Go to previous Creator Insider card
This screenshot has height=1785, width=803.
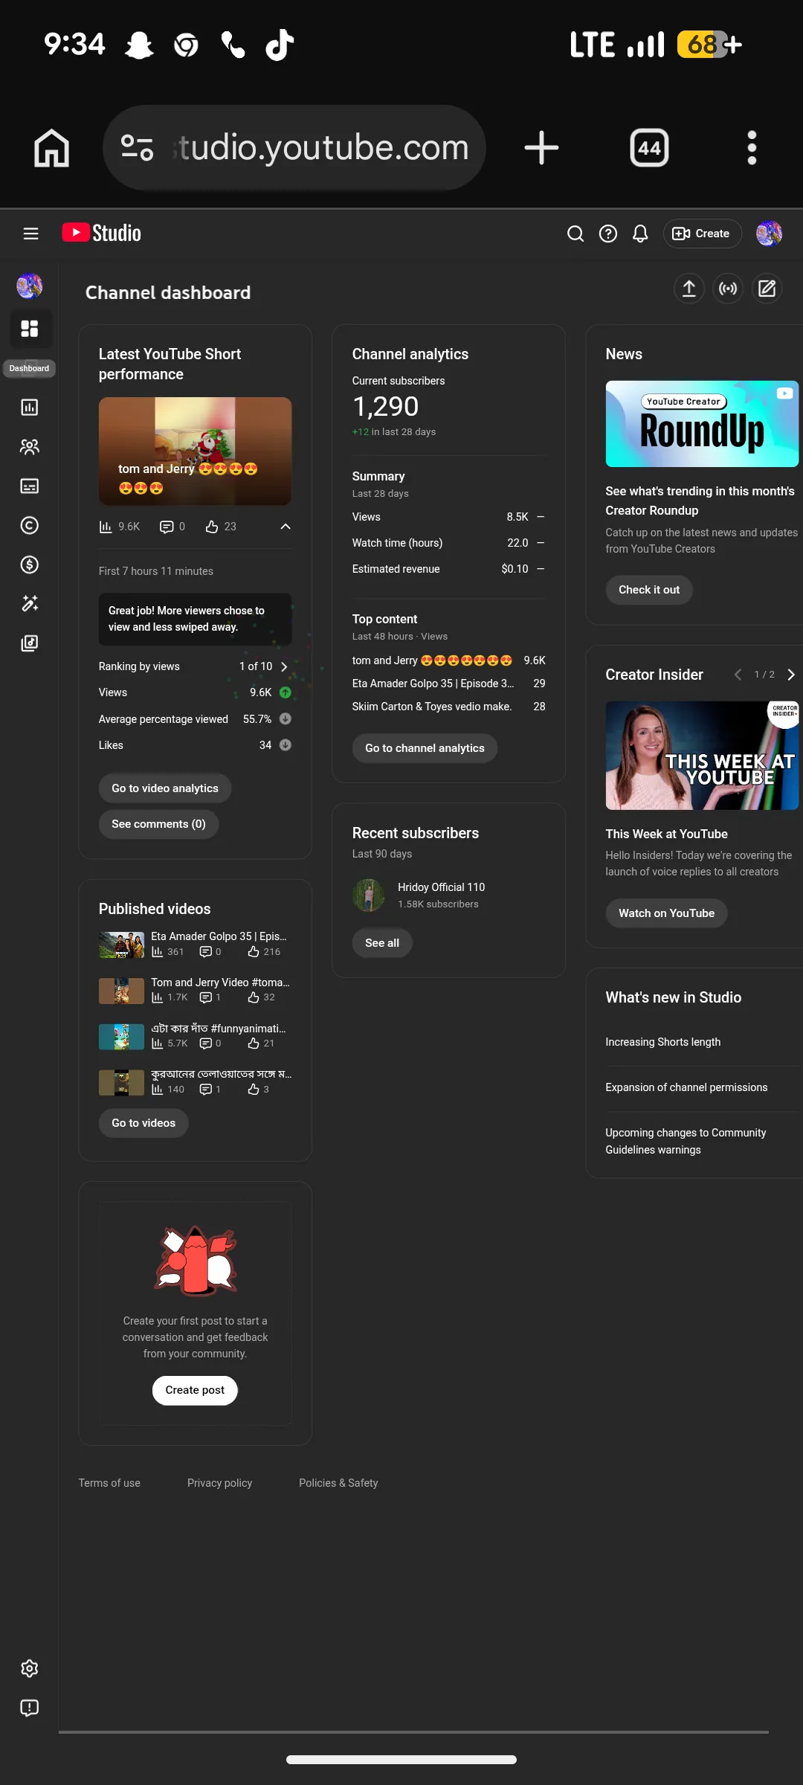[738, 675]
